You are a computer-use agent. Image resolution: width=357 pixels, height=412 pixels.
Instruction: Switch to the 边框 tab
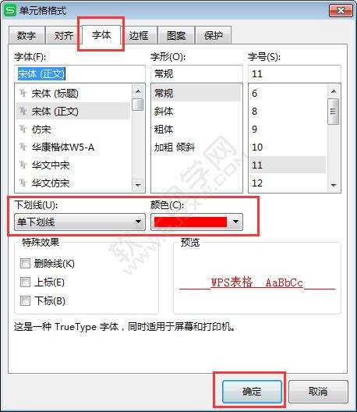(138, 35)
